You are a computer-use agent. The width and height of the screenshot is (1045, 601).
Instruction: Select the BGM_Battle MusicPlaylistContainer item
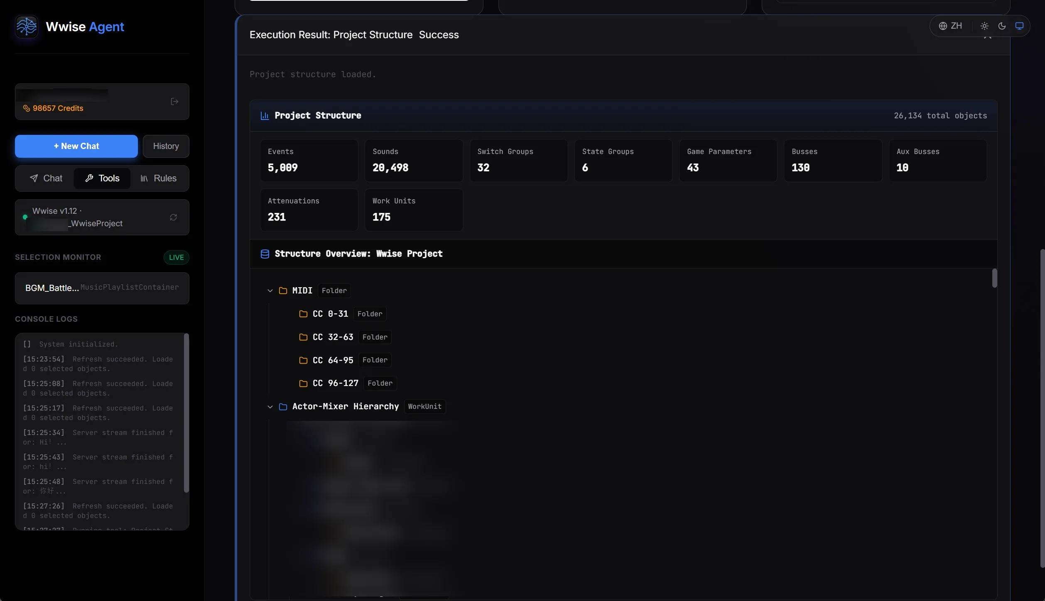point(102,288)
